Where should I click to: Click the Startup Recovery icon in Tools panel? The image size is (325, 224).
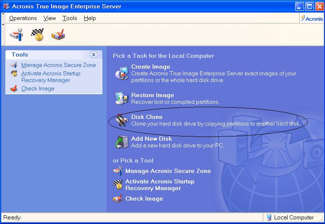(x=14, y=74)
